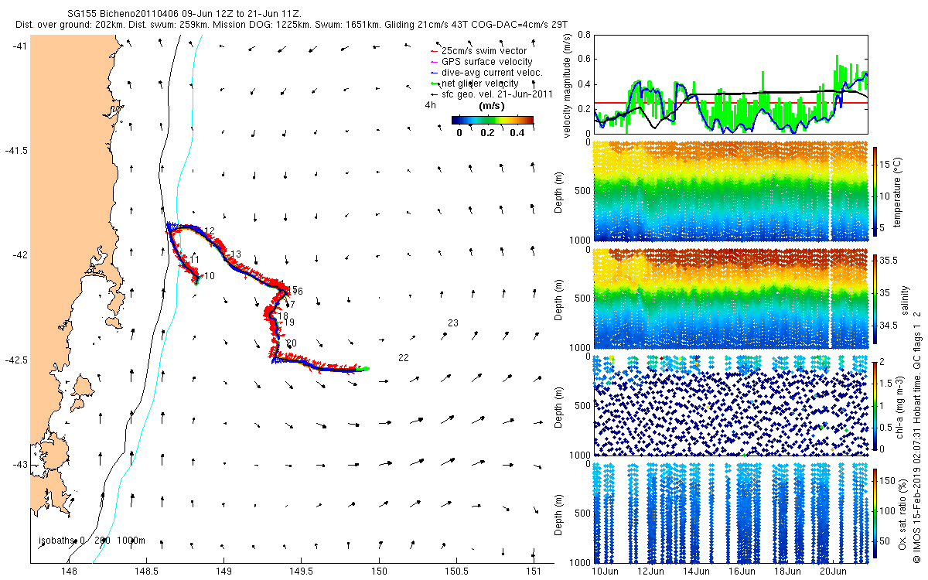The width and height of the screenshot is (928, 580).
Task: Click the '150' longitude tick label
Action: tap(379, 571)
